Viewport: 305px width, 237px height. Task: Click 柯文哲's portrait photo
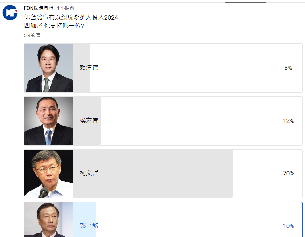coord(48,173)
